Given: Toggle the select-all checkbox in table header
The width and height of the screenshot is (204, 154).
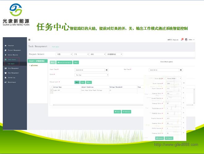Looking at the screenshot, I should click(51, 87).
